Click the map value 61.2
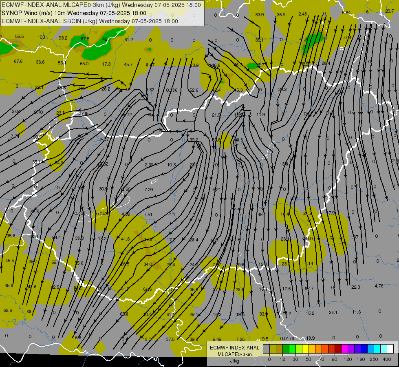Viewport: 399px width, 367px height. point(129,40)
